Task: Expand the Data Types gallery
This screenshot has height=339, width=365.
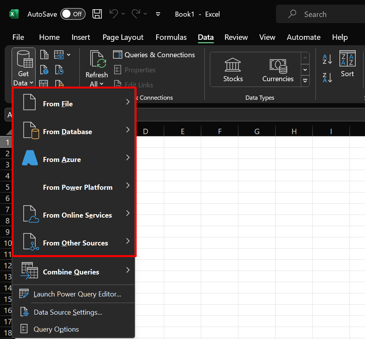Action: click(x=305, y=81)
